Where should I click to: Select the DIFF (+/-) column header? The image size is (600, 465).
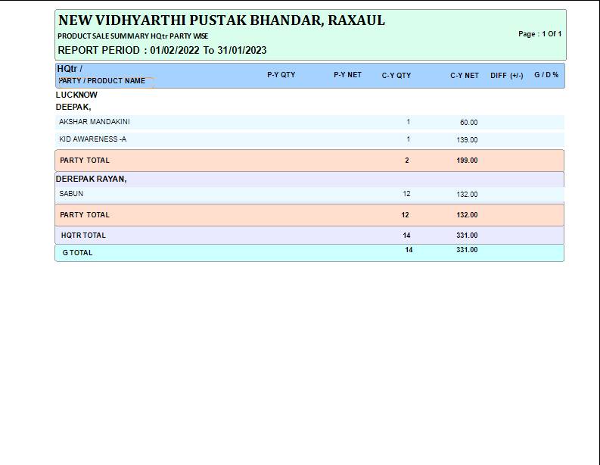506,76
